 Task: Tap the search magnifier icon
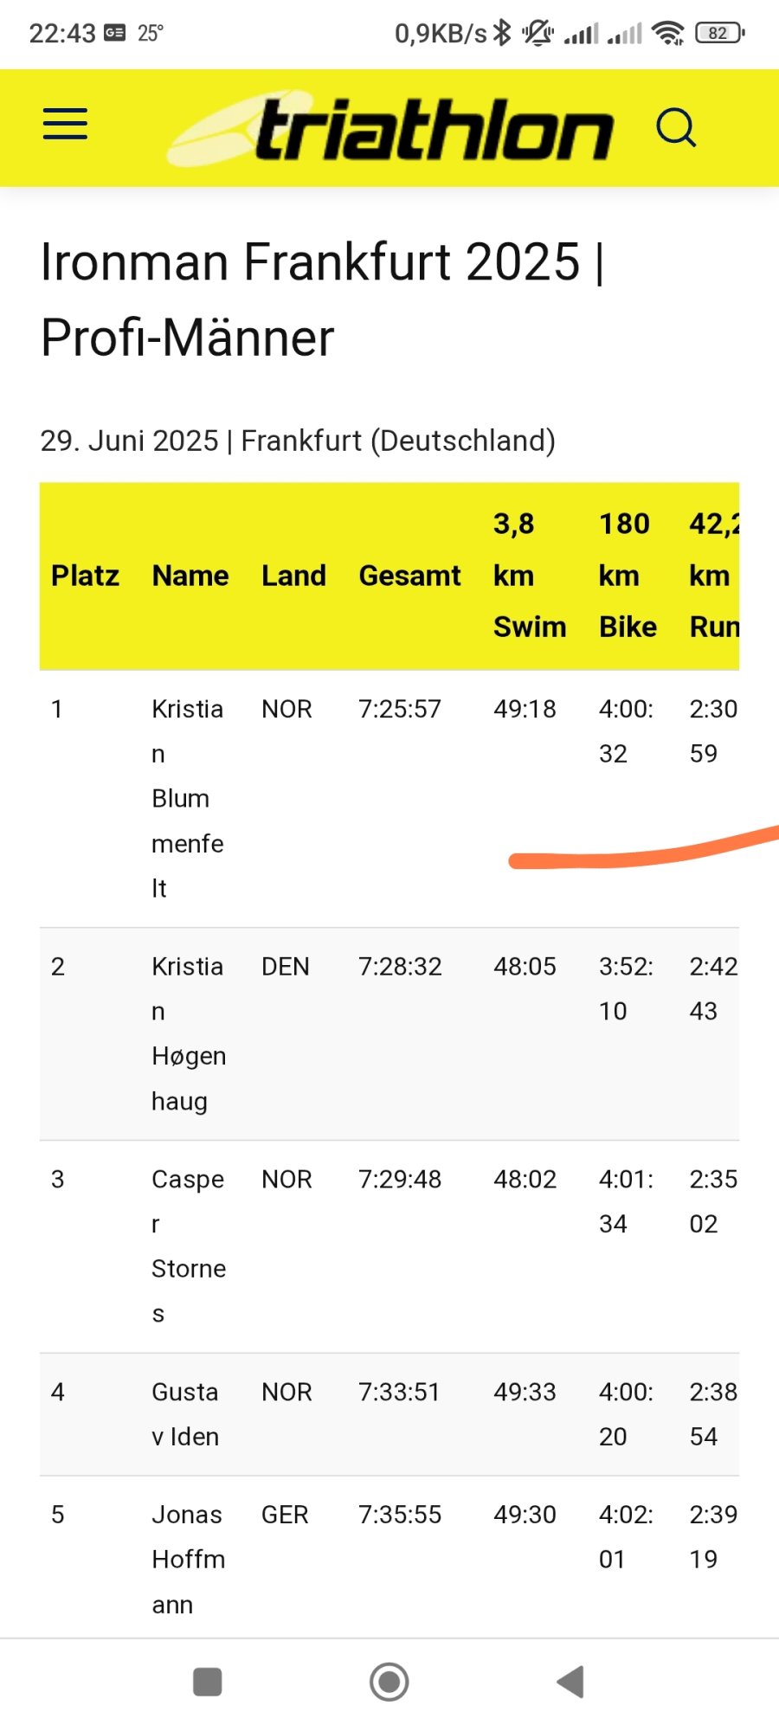[x=676, y=128]
